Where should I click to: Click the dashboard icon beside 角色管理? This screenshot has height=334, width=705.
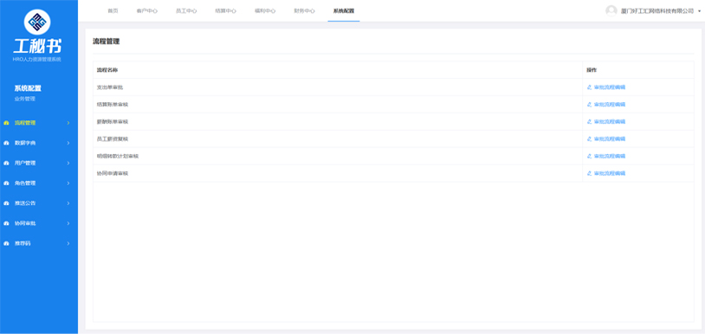(x=6, y=183)
